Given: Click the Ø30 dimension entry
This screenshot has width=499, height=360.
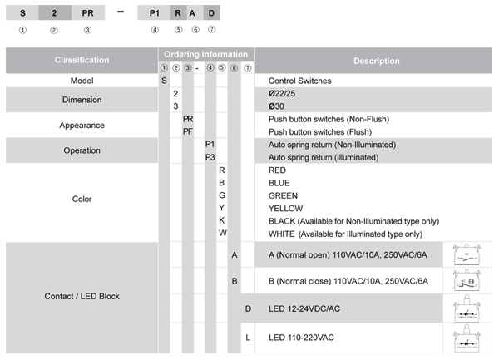Looking at the screenshot, I should click(x=276, y=106).
